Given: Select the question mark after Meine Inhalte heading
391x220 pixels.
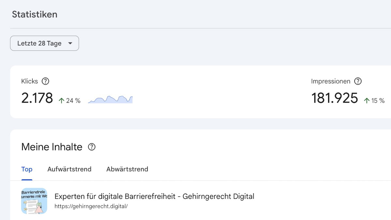Looking at the screenshot, I should coord(92,147).
